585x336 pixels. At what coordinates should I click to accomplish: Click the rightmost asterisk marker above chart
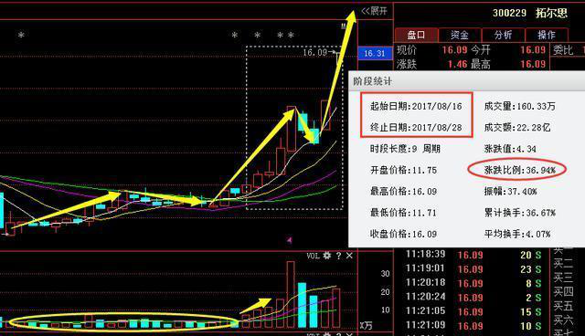click(291, 36)
